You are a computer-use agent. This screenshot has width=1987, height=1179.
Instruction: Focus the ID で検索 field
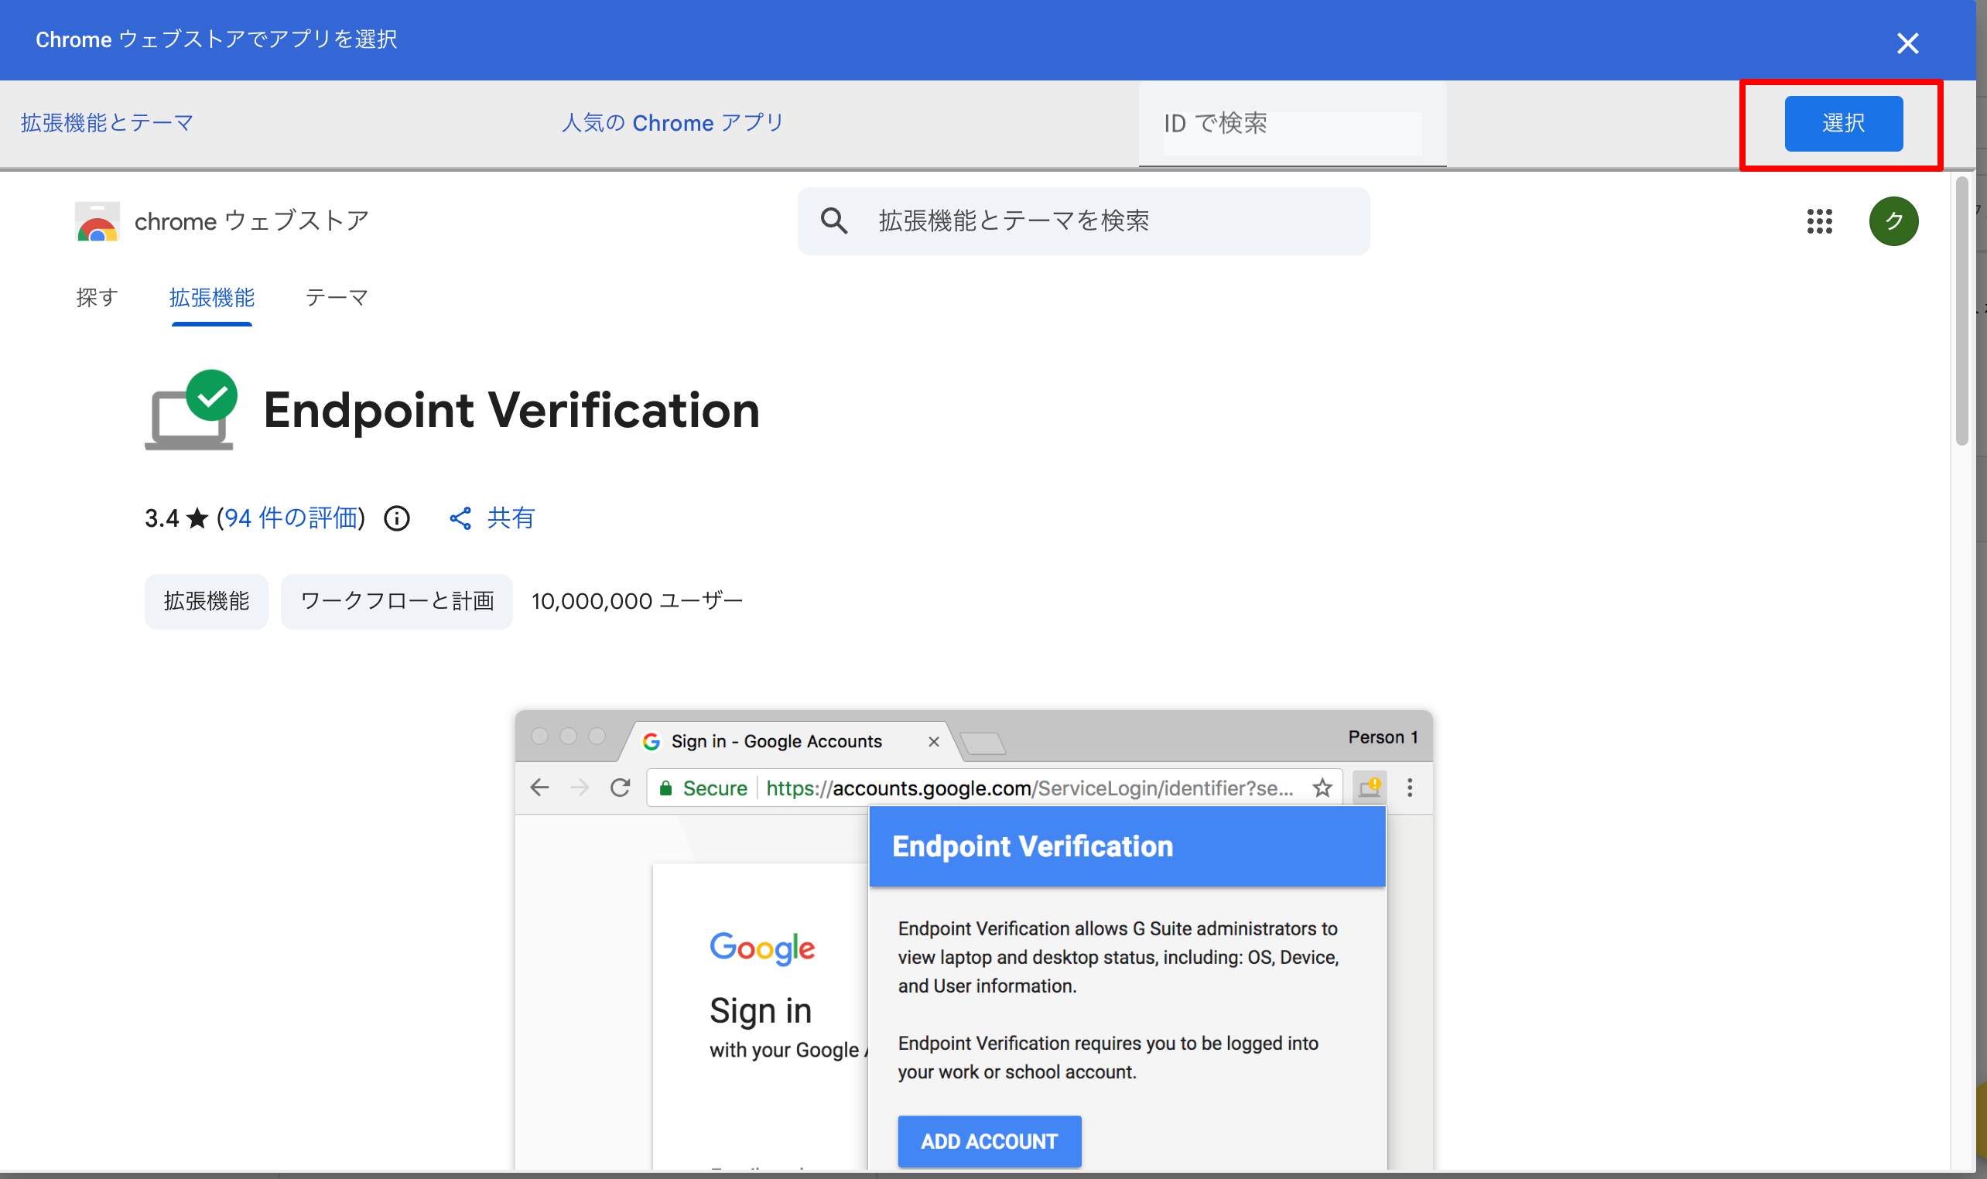[1292, 124]
